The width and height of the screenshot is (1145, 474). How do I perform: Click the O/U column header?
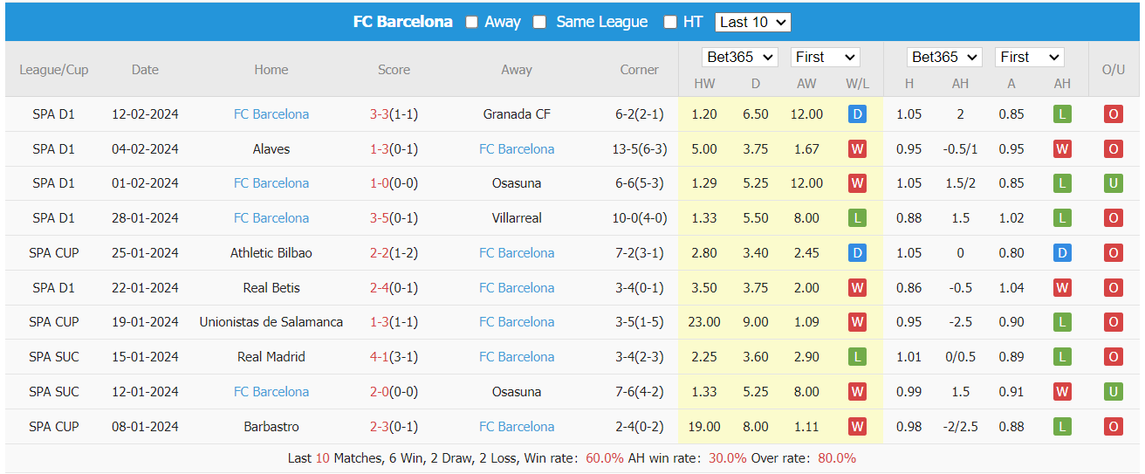1113,70
